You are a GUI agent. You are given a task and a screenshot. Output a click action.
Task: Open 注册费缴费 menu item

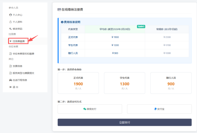[x=18, y=41]
